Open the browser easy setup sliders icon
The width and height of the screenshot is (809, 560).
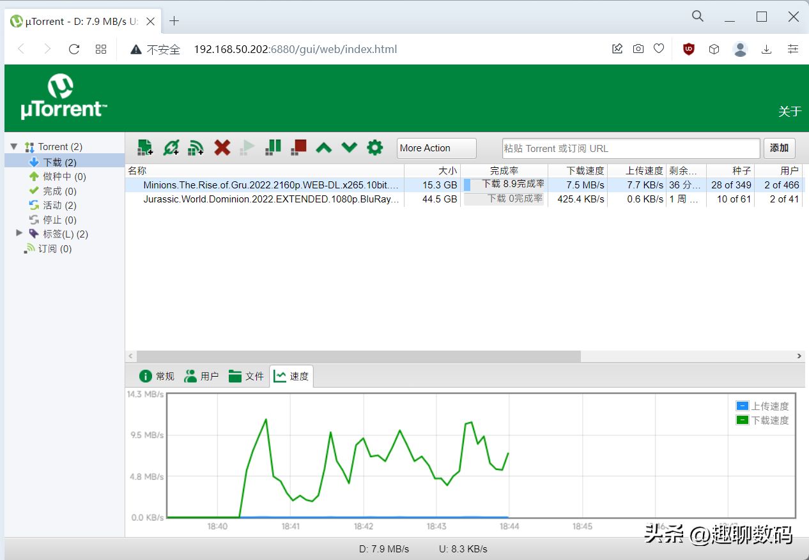tap(793, 49)
